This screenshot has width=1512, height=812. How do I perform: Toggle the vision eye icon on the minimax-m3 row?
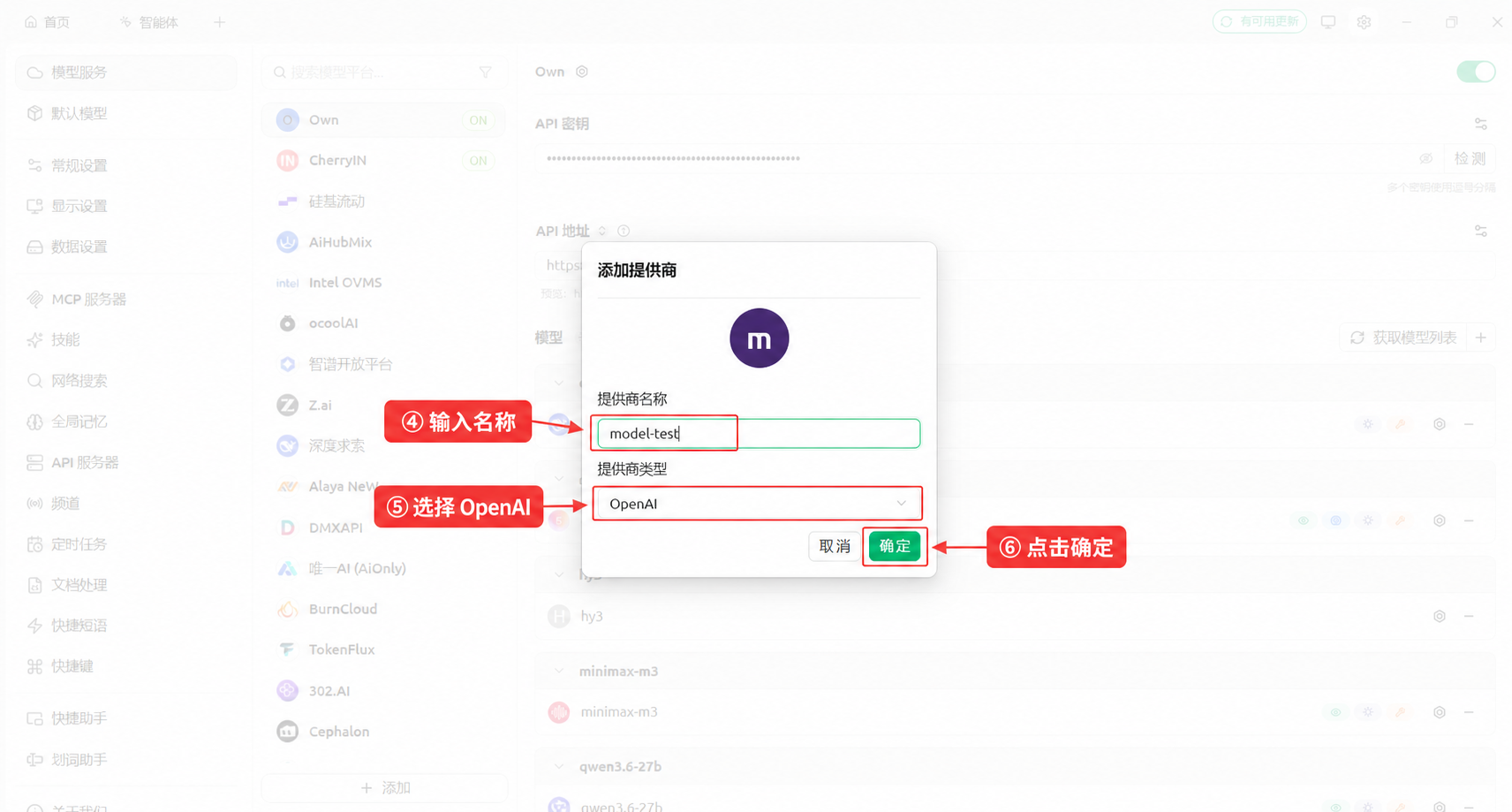pos(1335,712)
